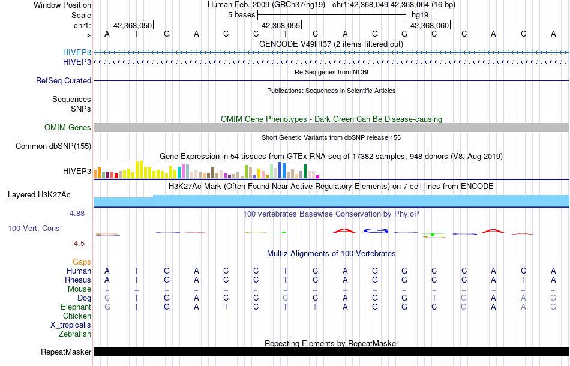Select the Common dbSNP(155) track label

[x=53, y=146]
